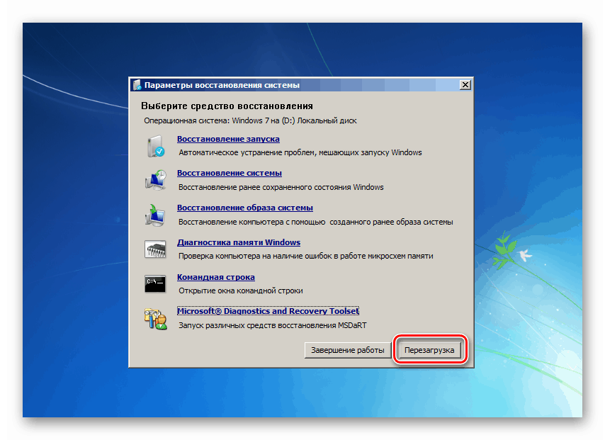Open Восстановление системы link
The width and height of the screenshot is (605, 440).
(x=230, y=173)
